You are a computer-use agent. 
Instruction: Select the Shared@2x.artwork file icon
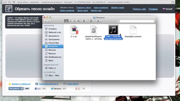click(x=133, y=30)
